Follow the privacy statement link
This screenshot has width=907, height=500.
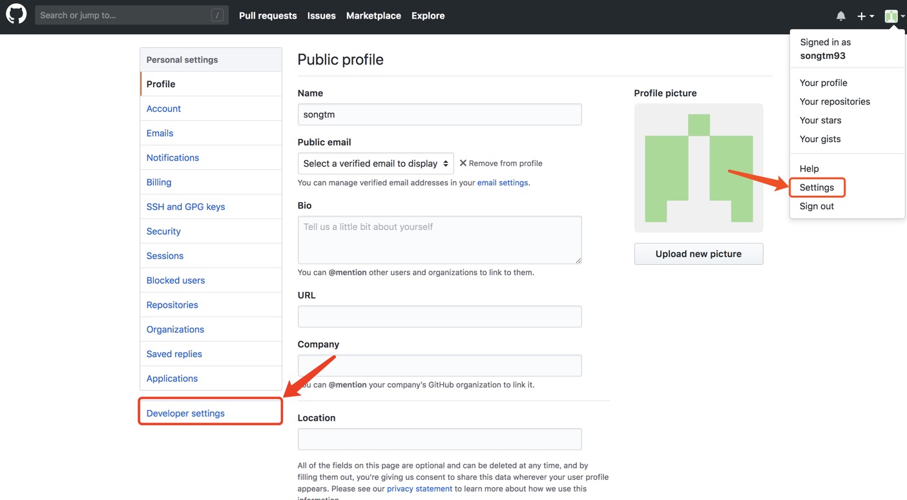(x=419, y=488)
